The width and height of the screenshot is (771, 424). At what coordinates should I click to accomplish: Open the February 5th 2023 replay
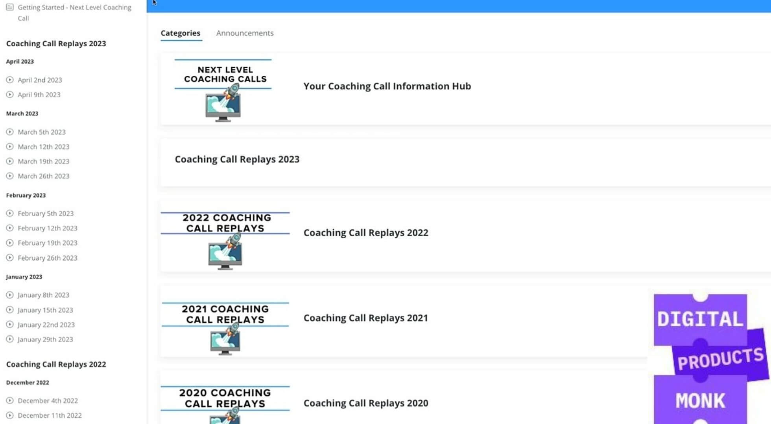pos(46,213)
